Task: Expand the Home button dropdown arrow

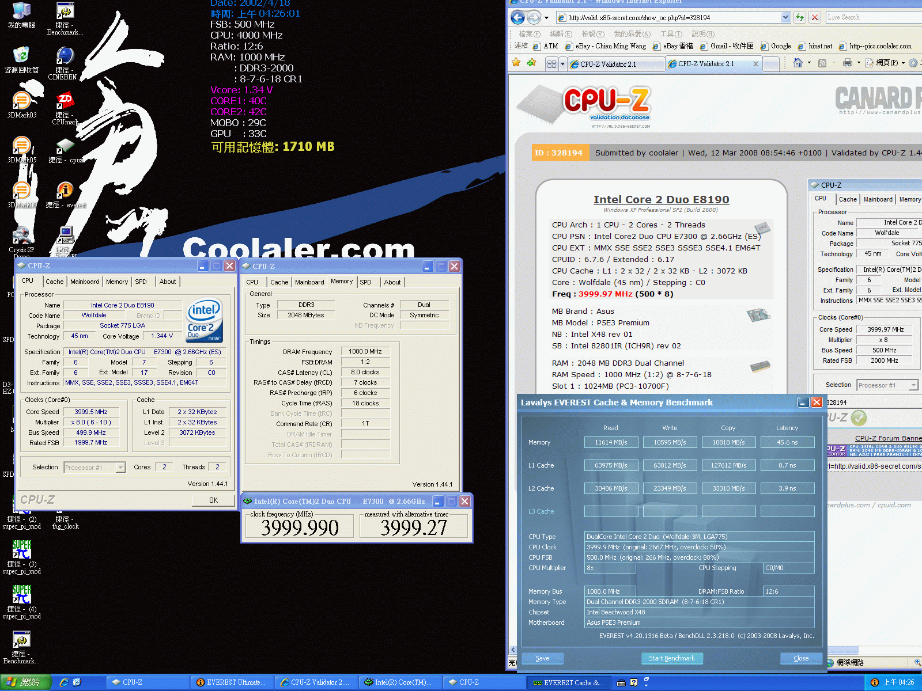Action: coord(809,63)
